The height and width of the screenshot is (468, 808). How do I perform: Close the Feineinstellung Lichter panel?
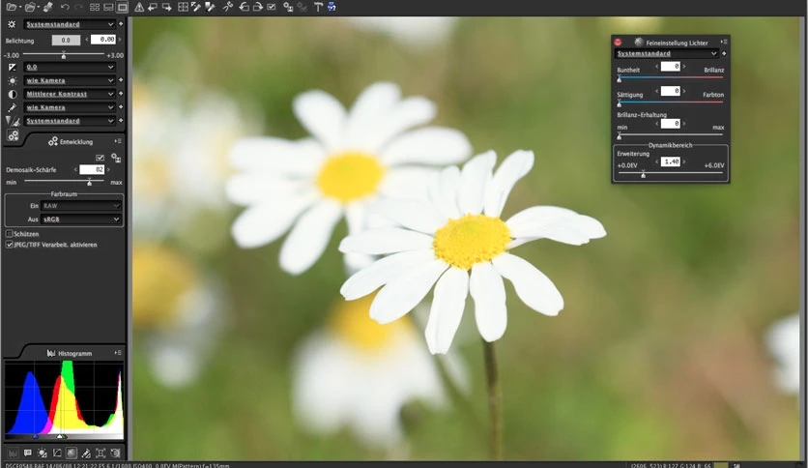(618, 43)
